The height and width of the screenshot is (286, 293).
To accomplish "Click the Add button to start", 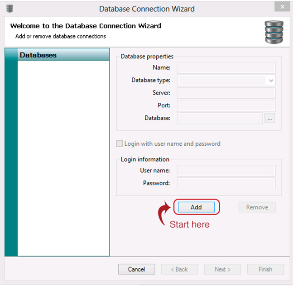I will [196, 207].
